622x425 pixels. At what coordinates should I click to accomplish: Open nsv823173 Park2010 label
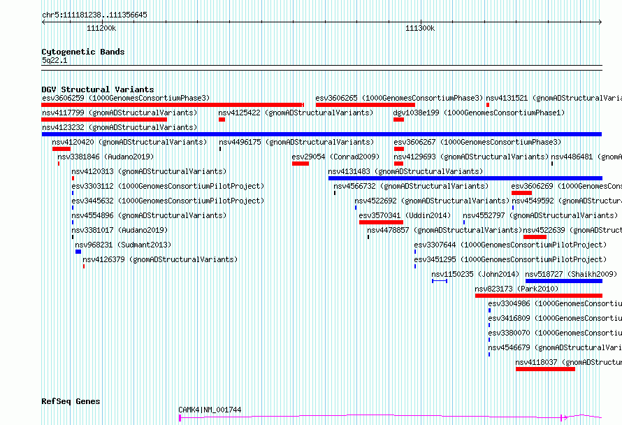516,289
